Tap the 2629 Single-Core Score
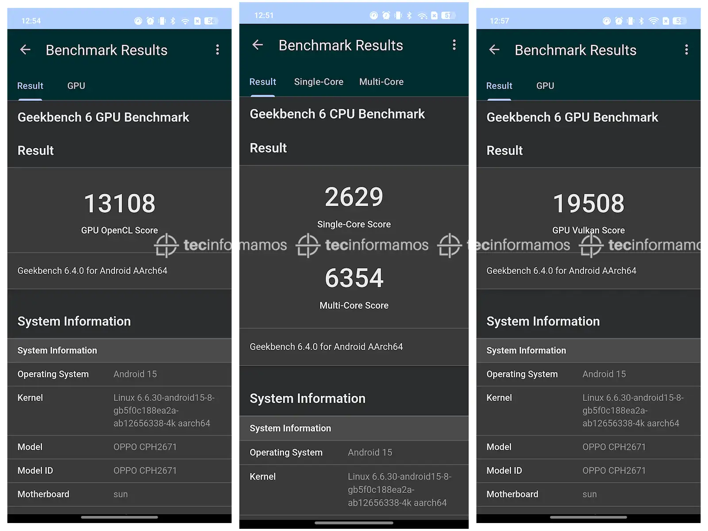 (x=354, y=197)
